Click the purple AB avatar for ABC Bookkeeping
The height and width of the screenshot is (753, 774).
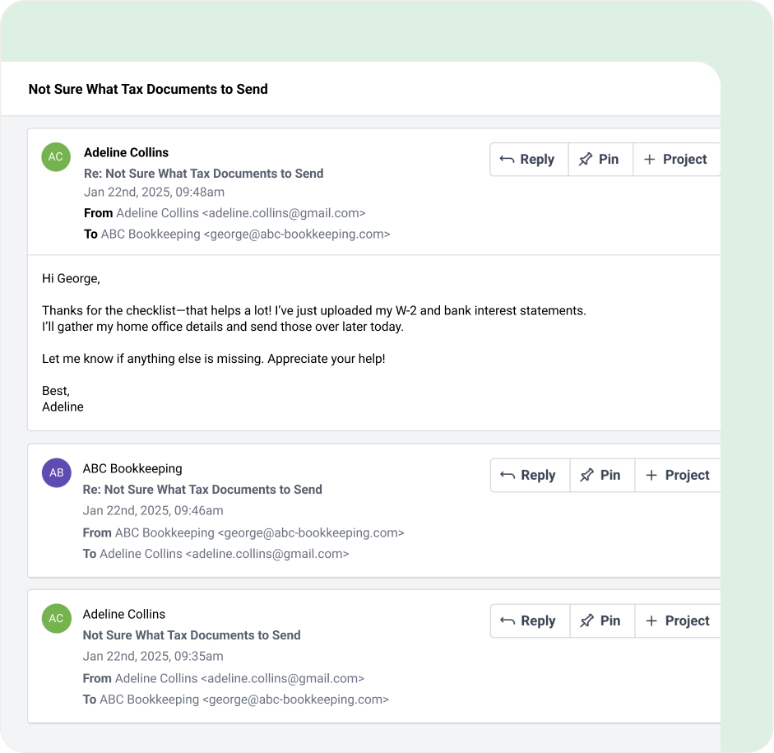(56, 472)
